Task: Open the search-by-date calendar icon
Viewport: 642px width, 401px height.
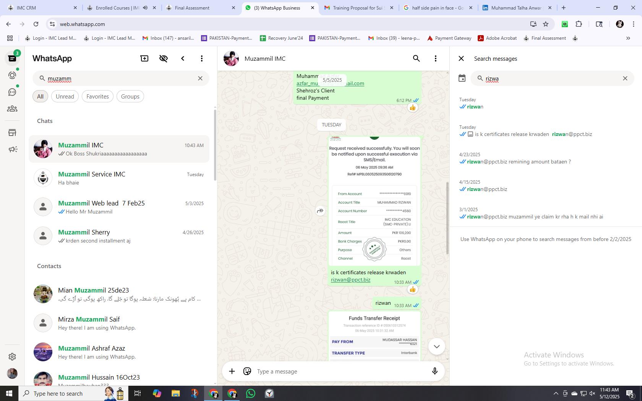Action: point(462,78)
